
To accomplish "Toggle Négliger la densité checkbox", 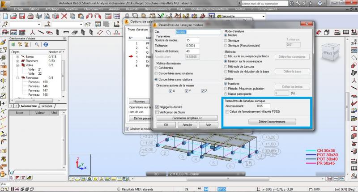I will coord(157,107).
